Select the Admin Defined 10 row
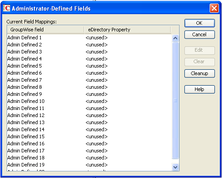 [89, 101]
